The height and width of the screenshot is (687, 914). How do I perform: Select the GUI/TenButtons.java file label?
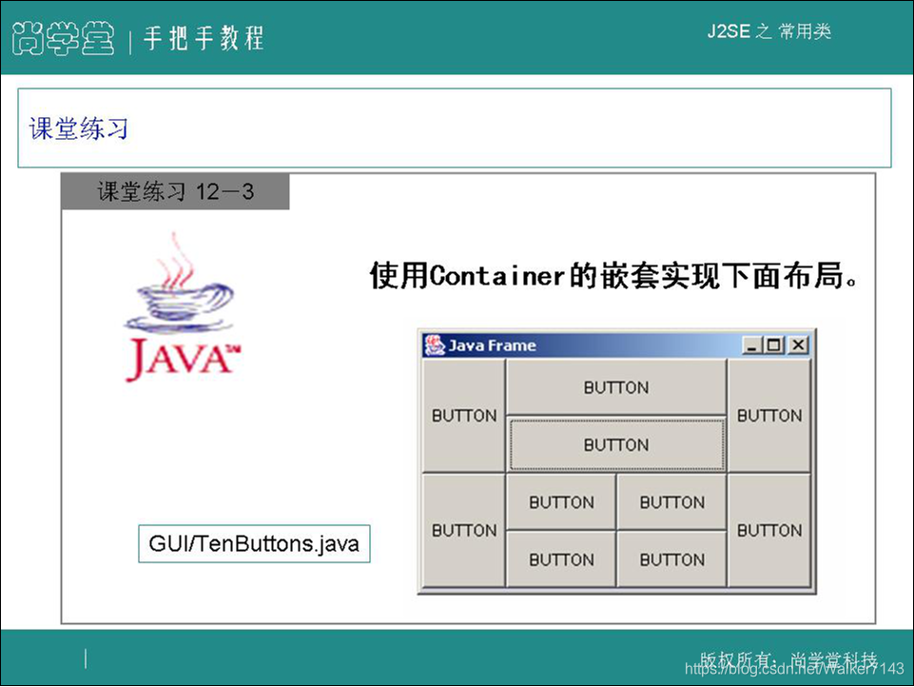pos(254,543)
